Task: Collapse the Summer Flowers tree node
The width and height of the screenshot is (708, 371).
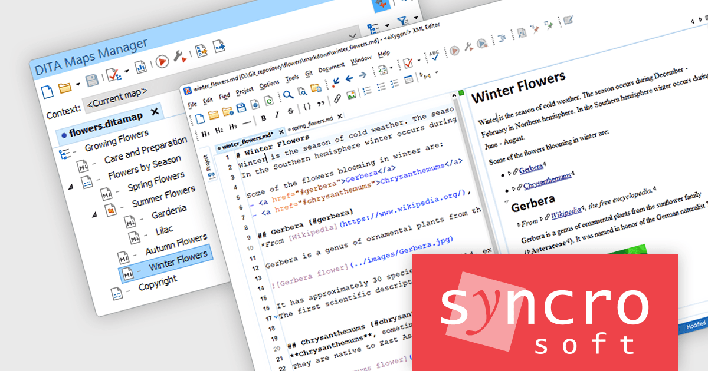Action: 94,216
